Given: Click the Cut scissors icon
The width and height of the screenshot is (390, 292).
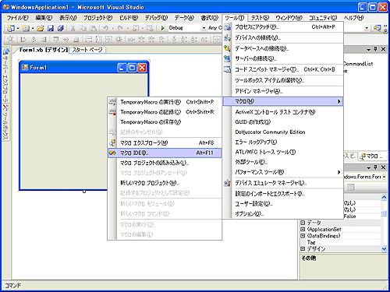Looking at the screenshot, I should pos(73,28).
